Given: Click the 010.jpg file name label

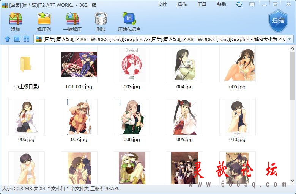Looking at the screenshot, I should pos(237,139).
